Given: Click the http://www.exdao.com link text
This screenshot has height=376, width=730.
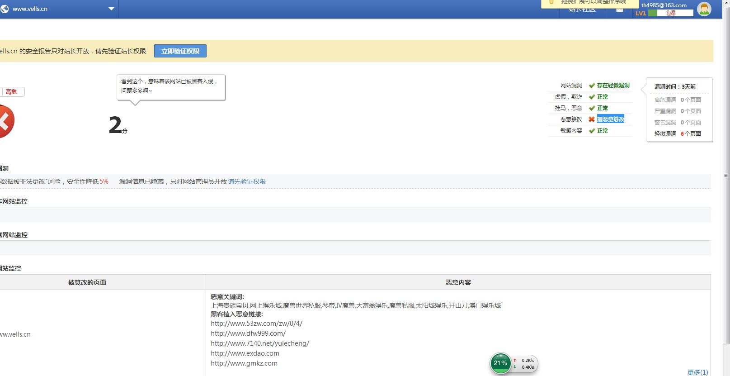Looking at the screenshot, I should coord(245,353).
